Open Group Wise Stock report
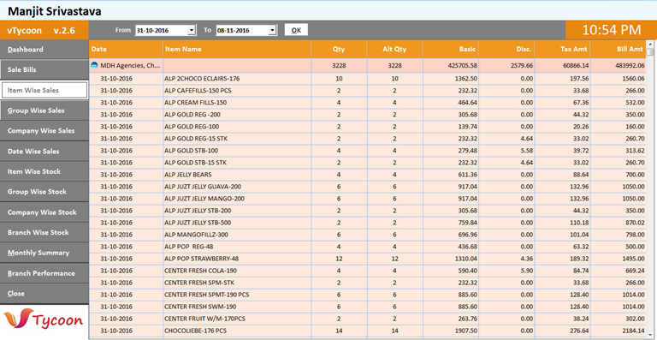 pyautogui.click(x=44, y=192)
